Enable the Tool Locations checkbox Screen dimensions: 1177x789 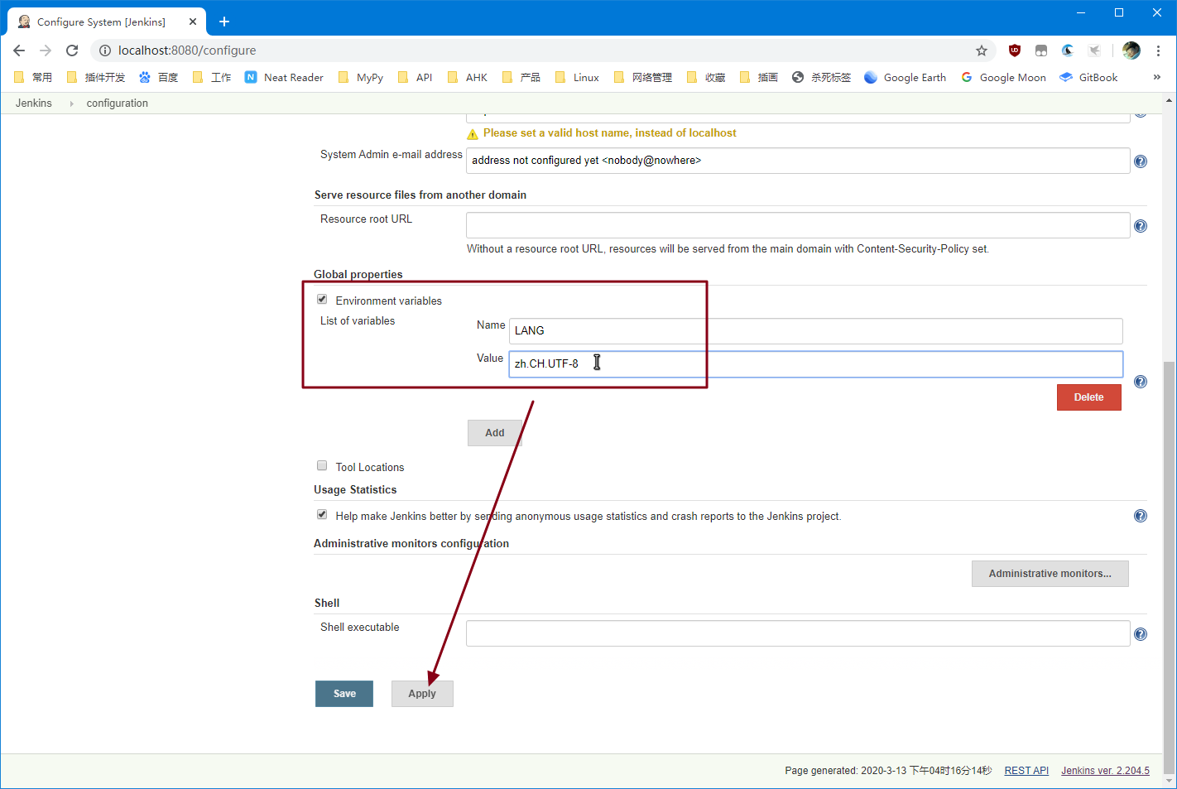point(322,465)
